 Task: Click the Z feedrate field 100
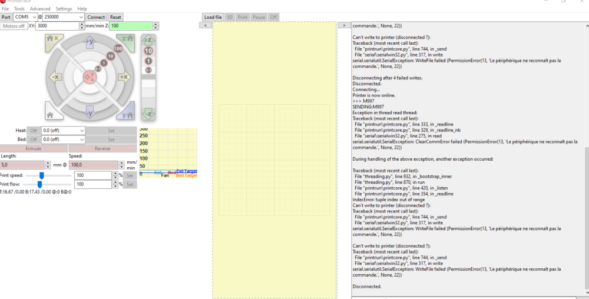click(131, 26)
